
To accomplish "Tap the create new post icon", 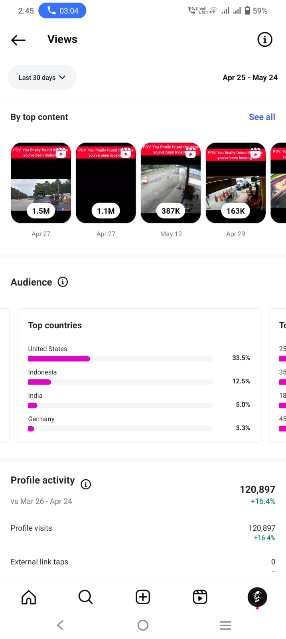I will (143, 597).
